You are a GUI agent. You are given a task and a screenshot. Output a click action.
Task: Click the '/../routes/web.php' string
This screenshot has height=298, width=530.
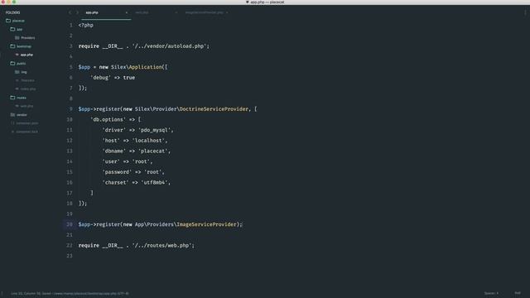coord(162,246)
